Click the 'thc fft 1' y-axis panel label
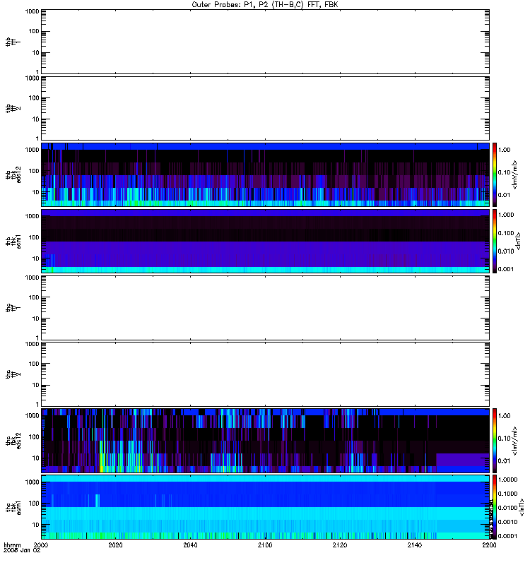Image resolution: width=530 pixels, height=565 pixels. (13, 308)
